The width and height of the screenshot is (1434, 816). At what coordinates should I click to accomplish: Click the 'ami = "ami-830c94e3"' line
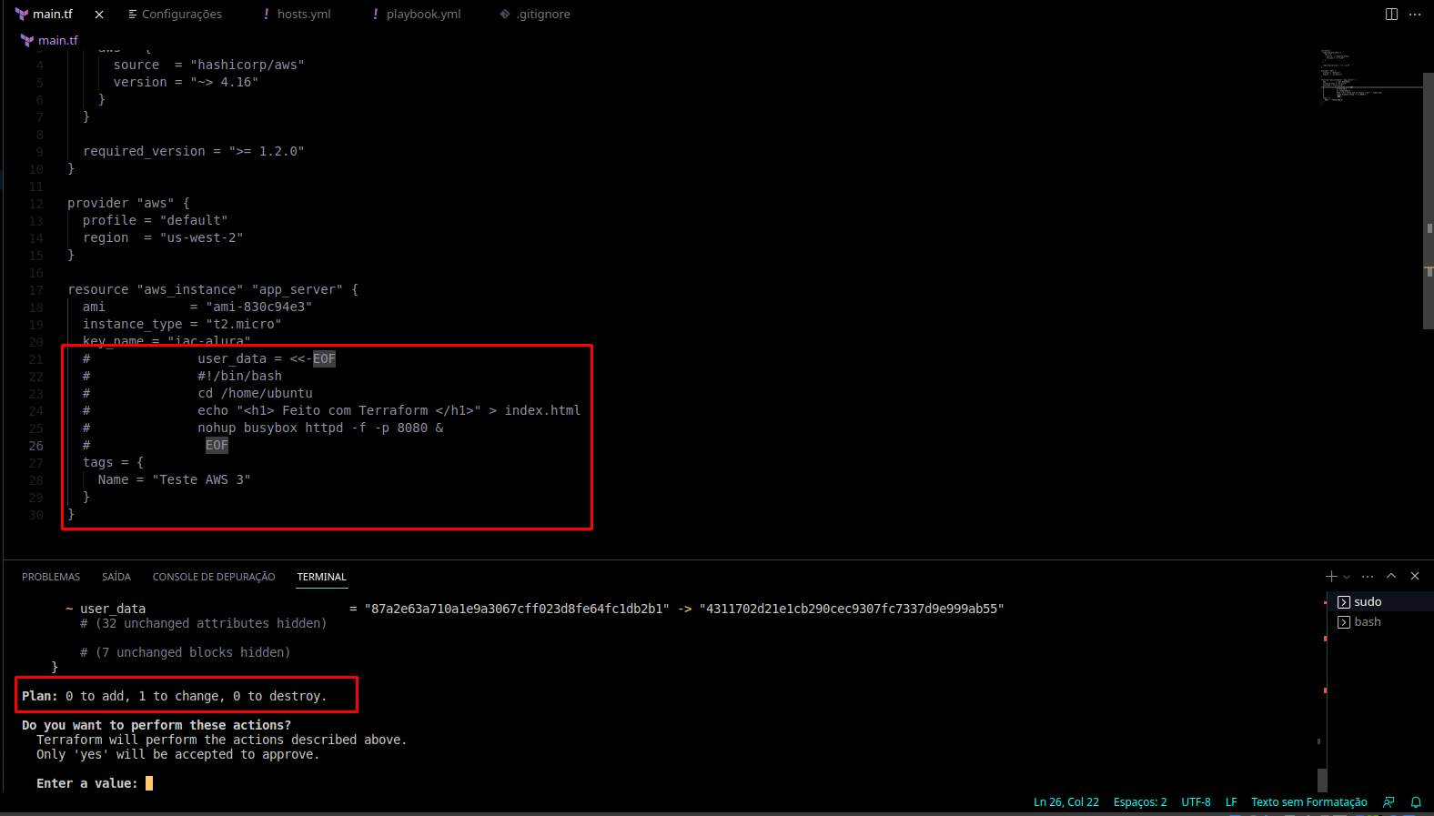[197, 307]
